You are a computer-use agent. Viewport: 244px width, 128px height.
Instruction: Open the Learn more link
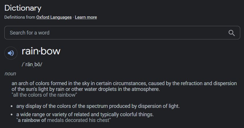pyautogui.click(x=86, y=17)
